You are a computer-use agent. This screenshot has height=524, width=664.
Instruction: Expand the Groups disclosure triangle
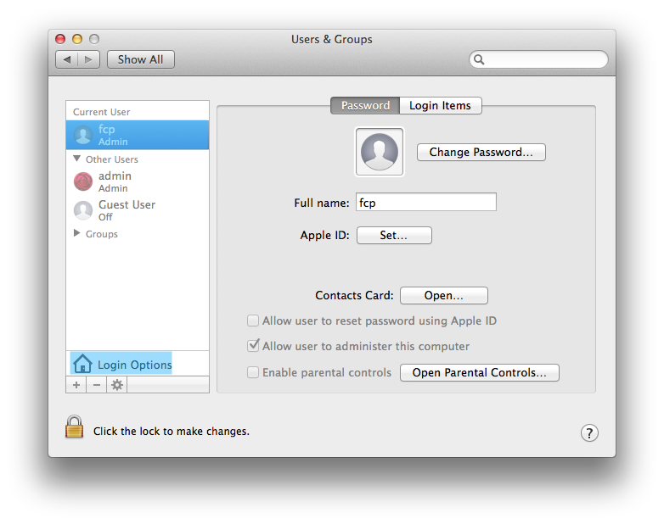tap(76, 233)
